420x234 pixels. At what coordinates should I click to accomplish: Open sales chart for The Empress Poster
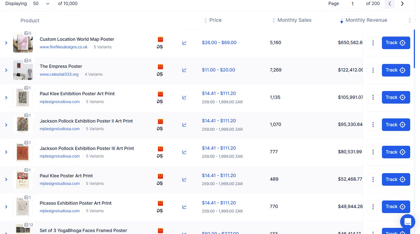[184, 70]
